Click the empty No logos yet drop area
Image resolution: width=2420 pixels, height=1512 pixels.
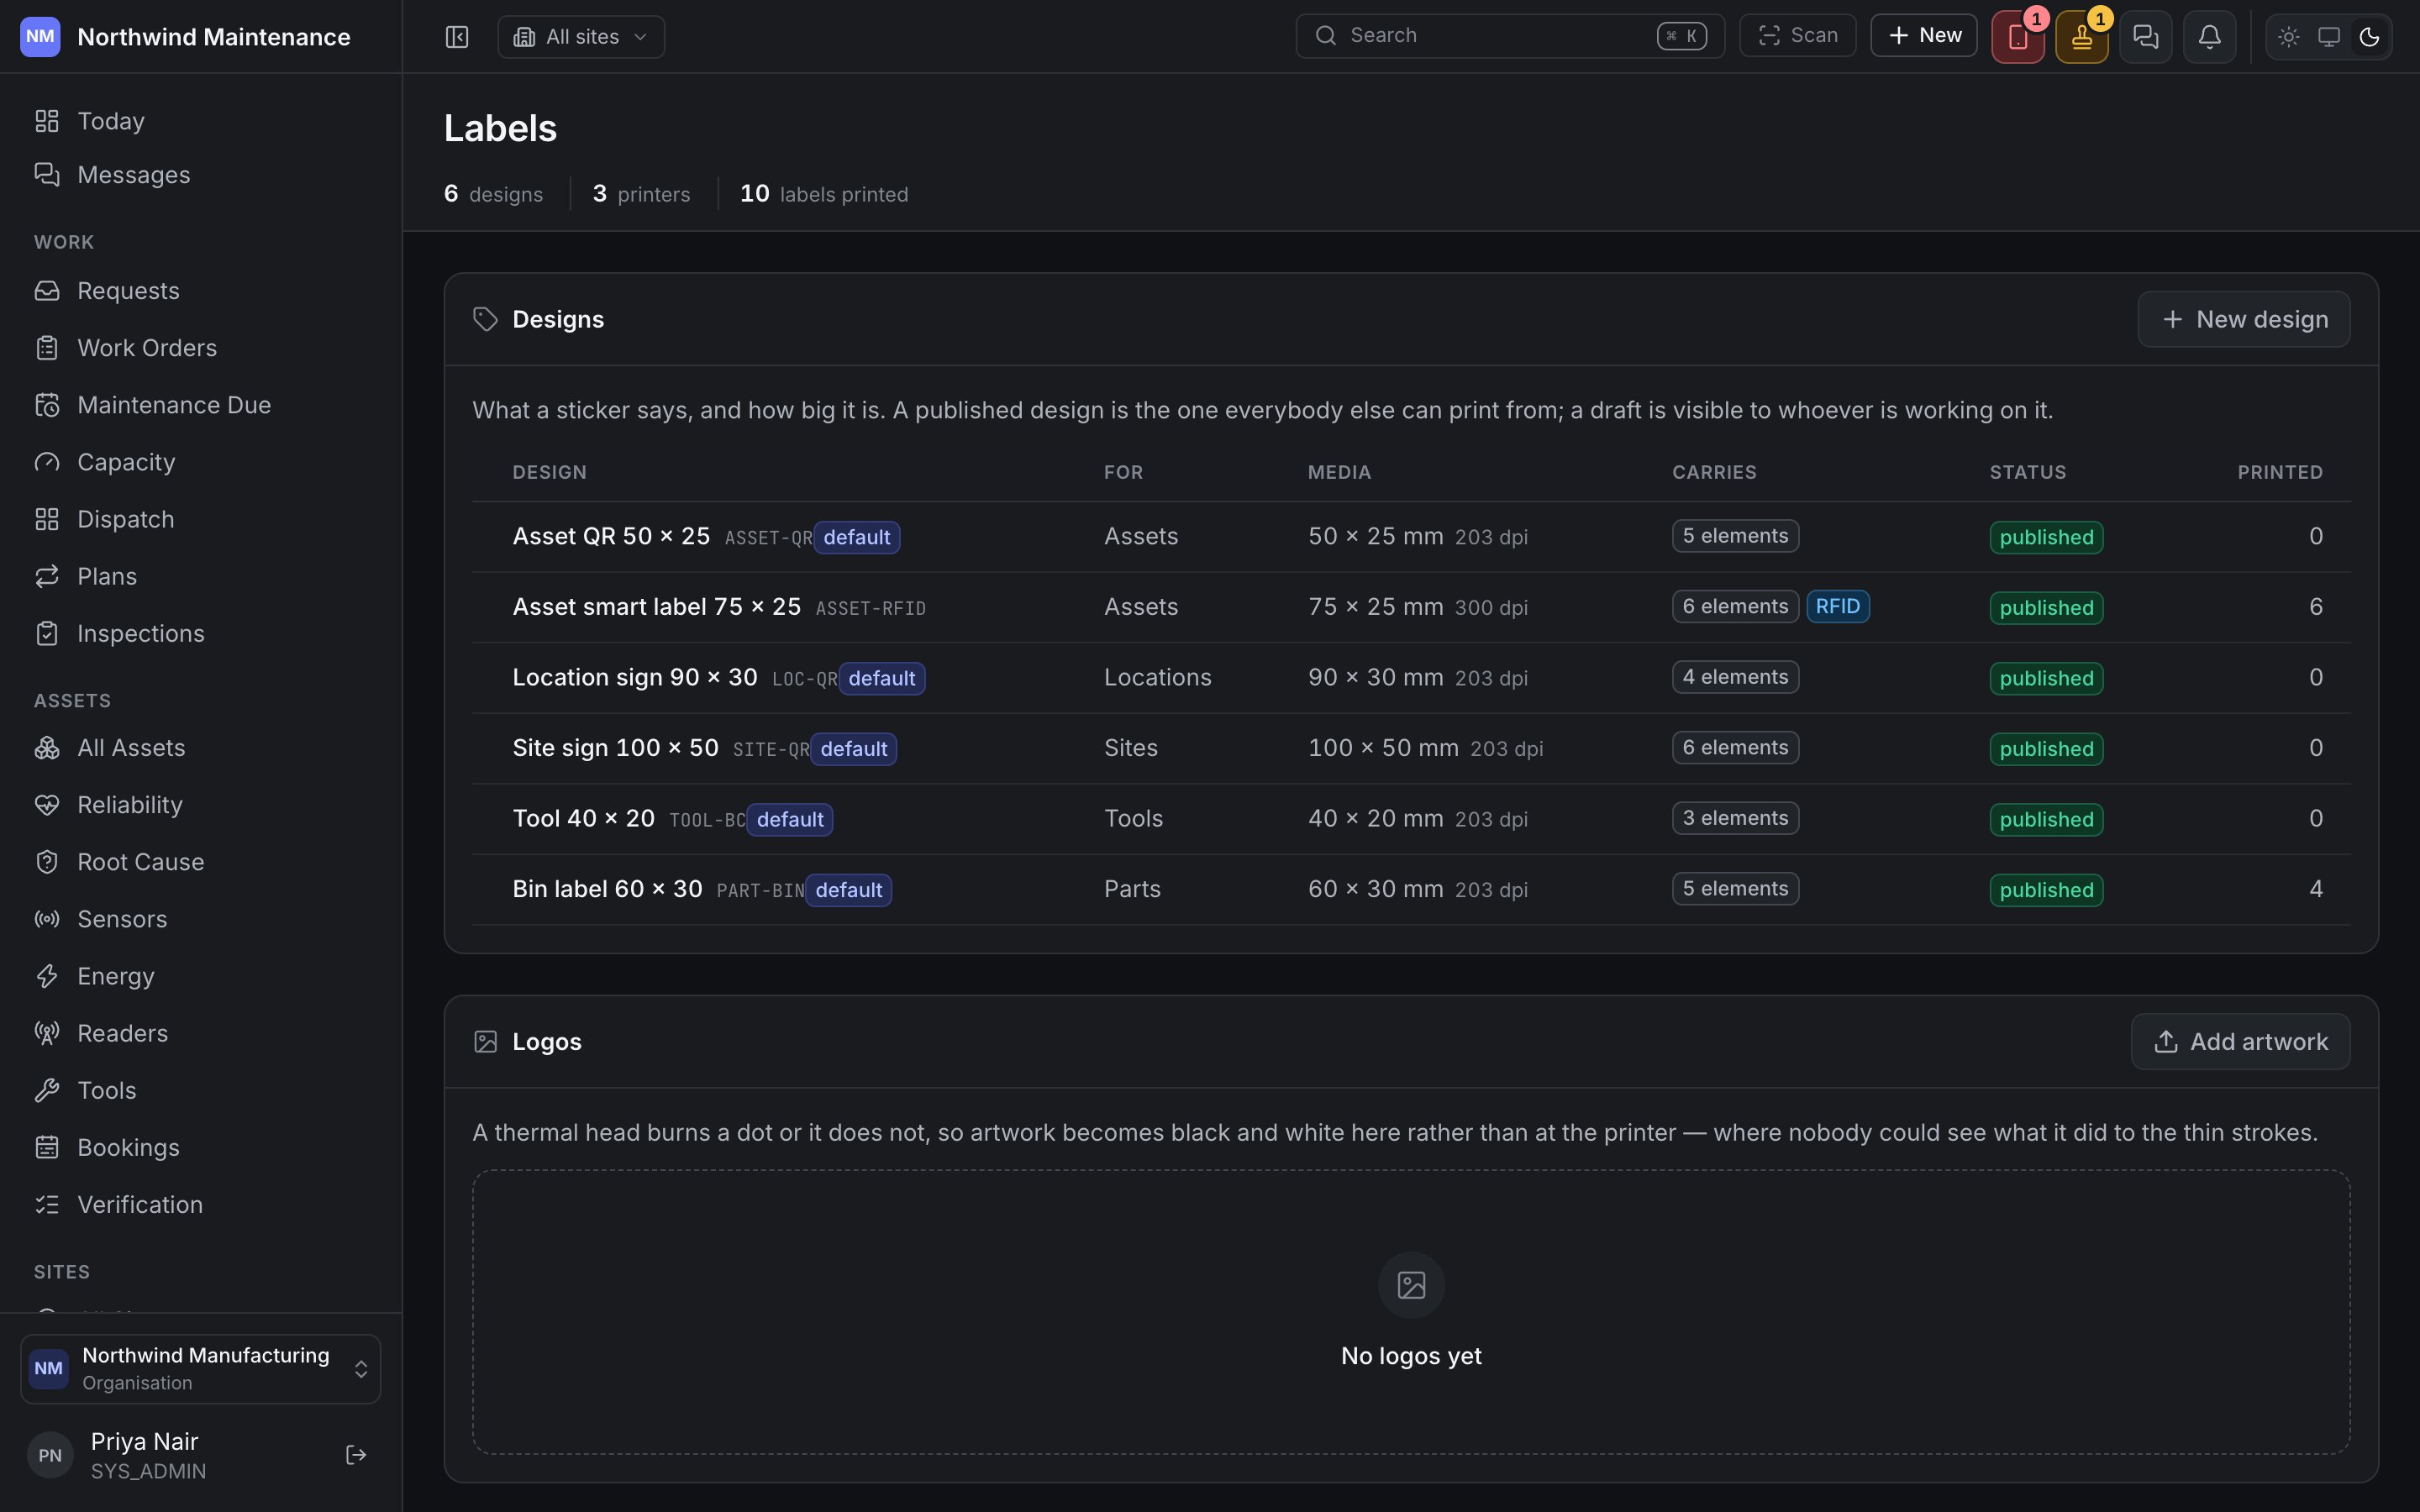pos(1411,1312)
